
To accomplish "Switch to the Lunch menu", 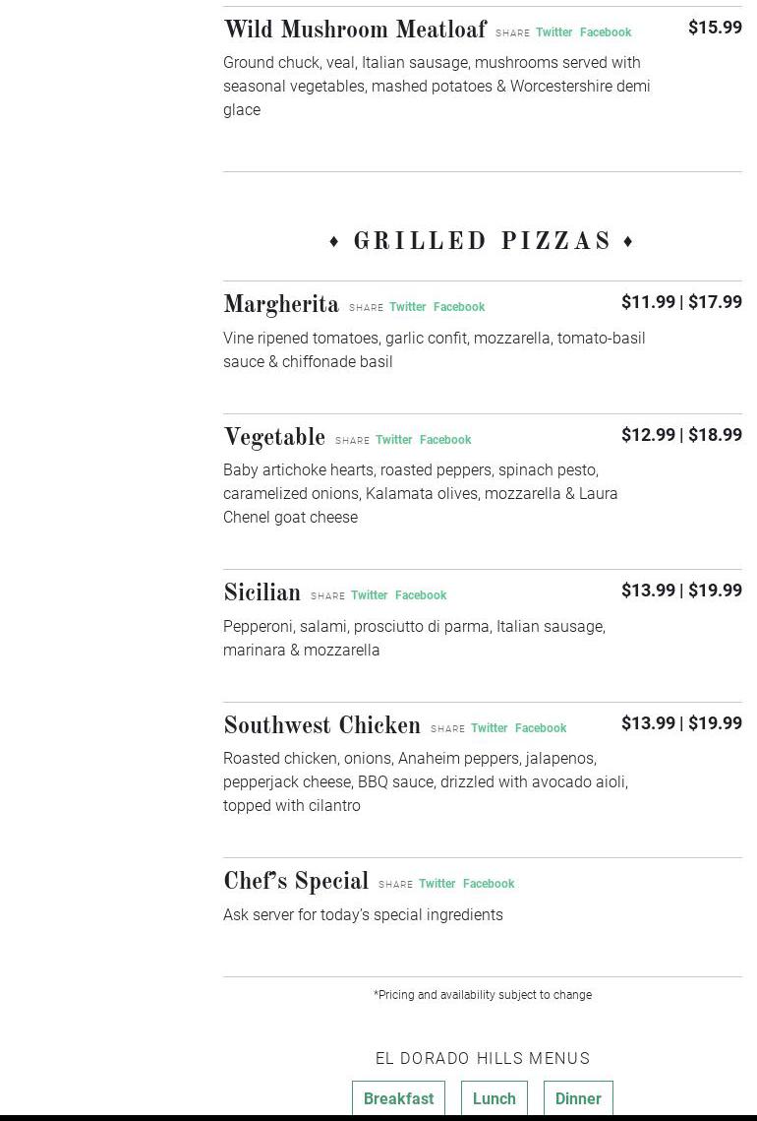I will (x=494, y=1098).
